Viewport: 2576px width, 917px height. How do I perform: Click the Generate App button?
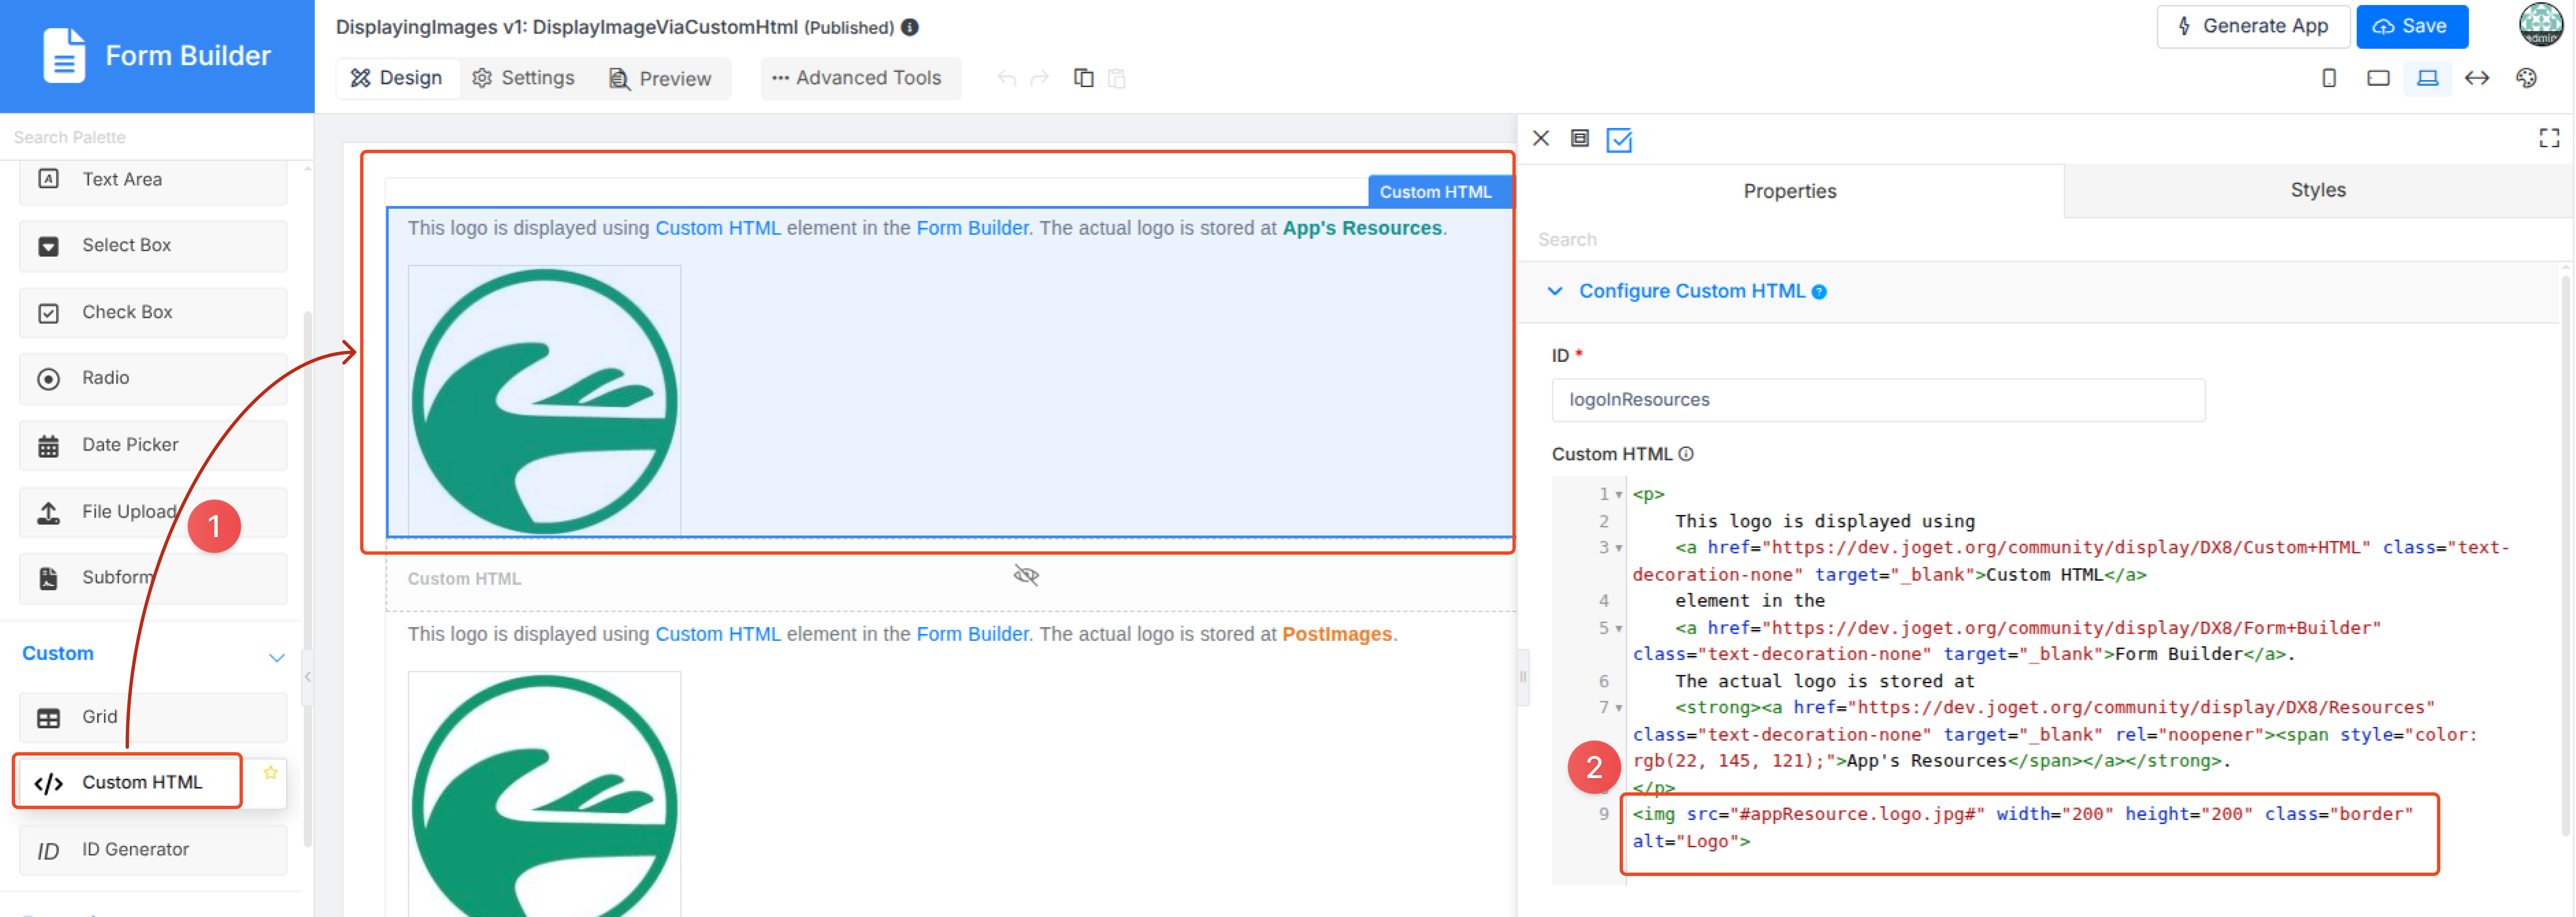click(x=2253, y=27)
